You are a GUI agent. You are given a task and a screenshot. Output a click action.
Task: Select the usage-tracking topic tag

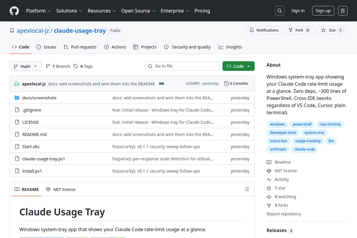(x=308, y=141)
